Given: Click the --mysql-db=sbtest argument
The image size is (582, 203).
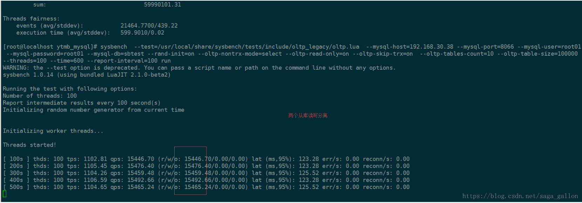Looking at the screenshot, I should click(115, 54).
